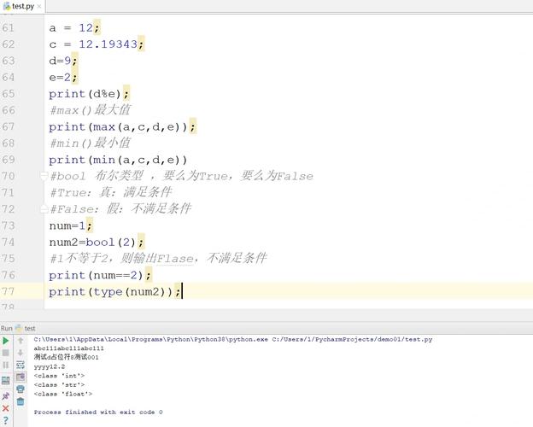Image resolution: width=533 pixels, height=427 pixels.
Task: Close the test.py tab
Action: click(x=39, y=7)
